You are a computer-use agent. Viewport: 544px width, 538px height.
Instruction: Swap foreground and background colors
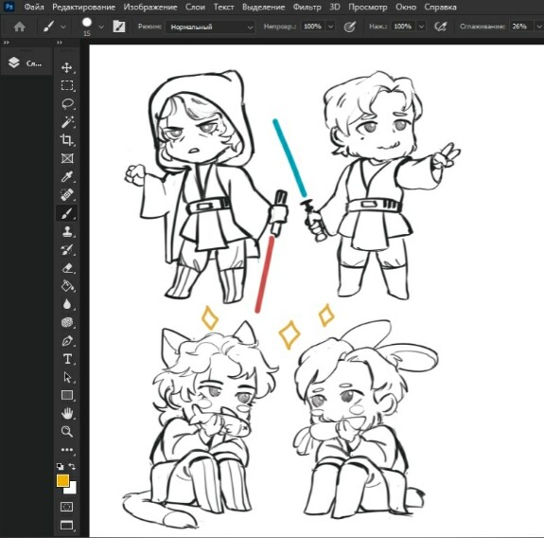click(x=72, y=466)
